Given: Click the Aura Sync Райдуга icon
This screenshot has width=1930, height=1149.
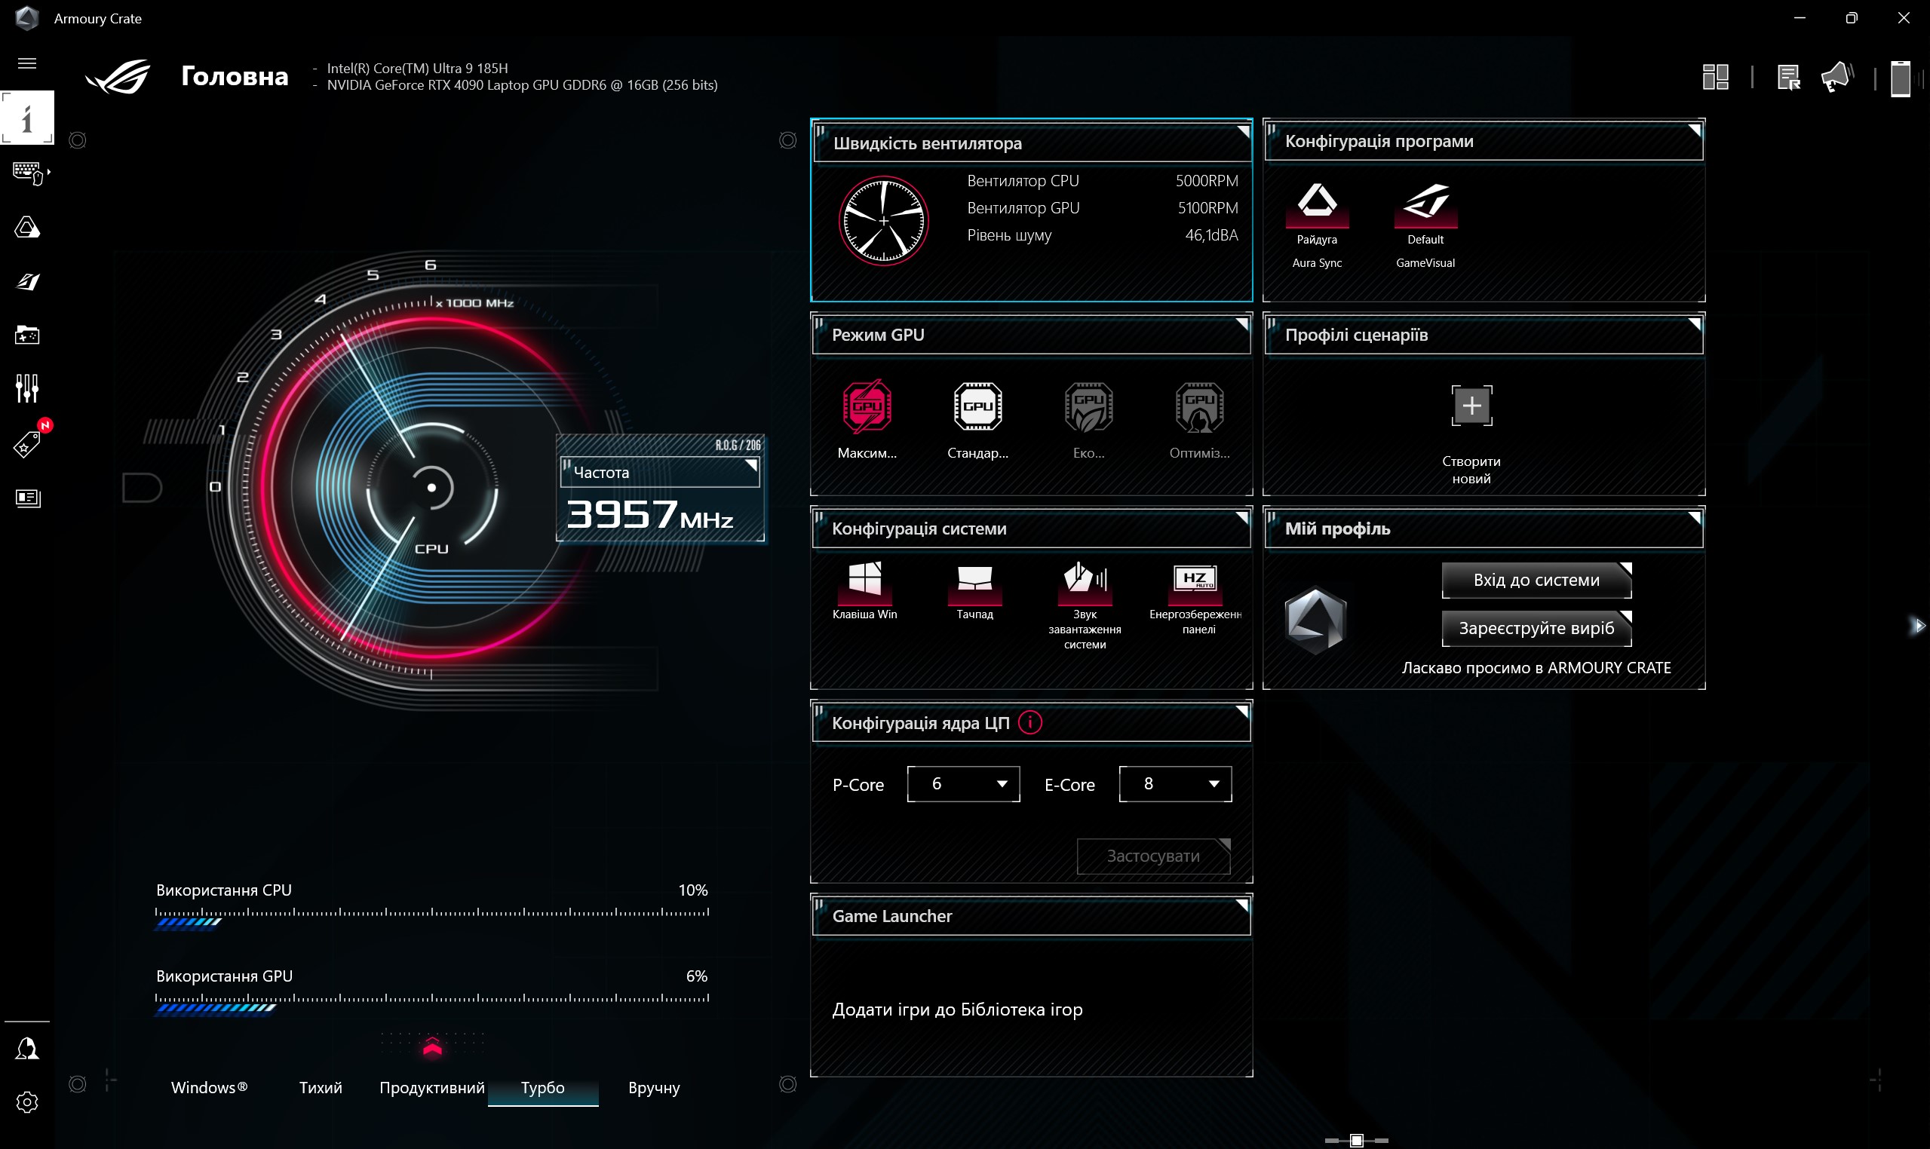Looking at the screenshot, I should click(1317, 204).
